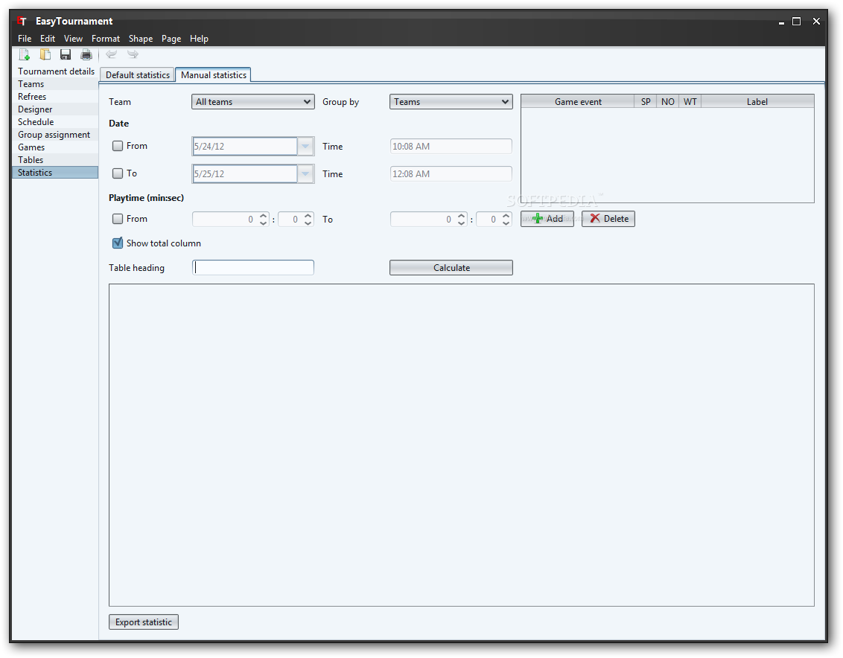Enable the Date From checkbox
Viewport: 843px width, 658px height.
tap(118, 146)
